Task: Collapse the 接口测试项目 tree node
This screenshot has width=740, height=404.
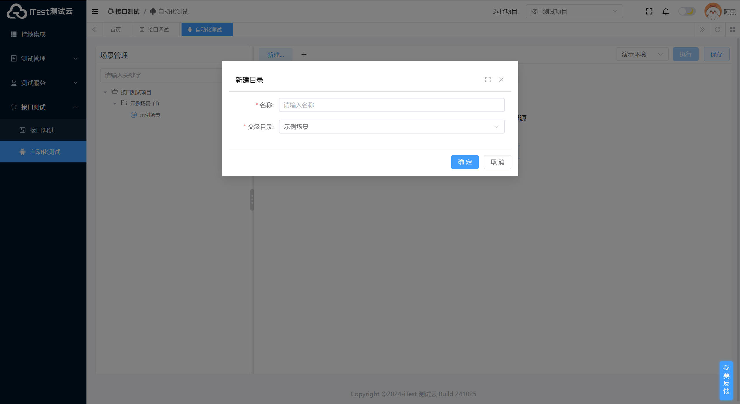Action: click(x=105, y=92)
